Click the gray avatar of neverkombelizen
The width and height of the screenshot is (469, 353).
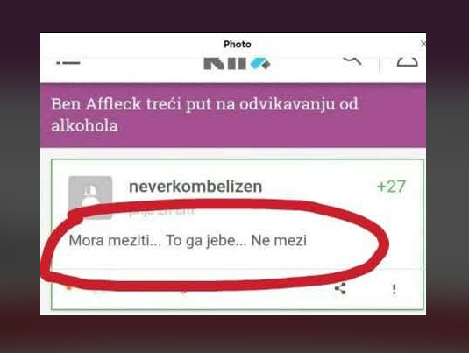pos(90,197)
